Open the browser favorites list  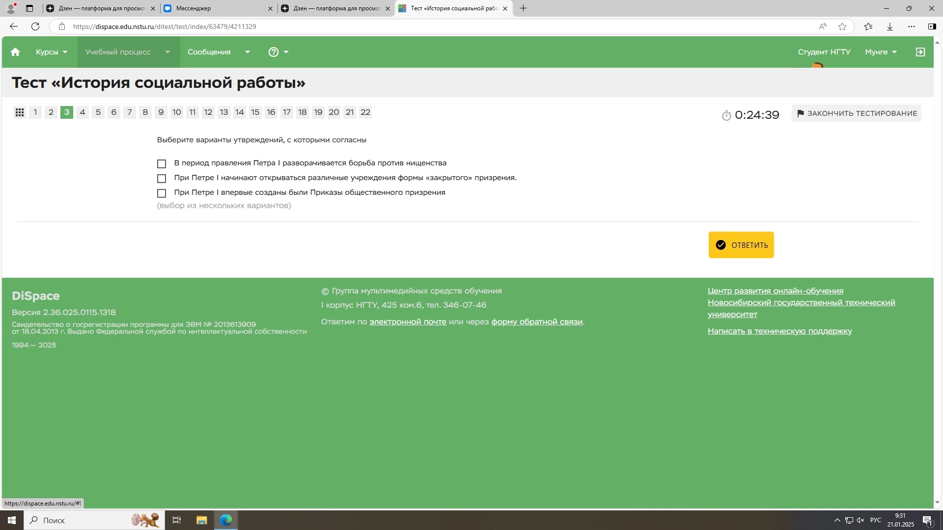(868, 26)
